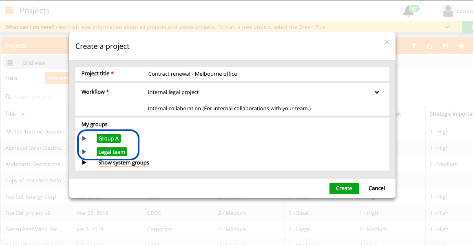Open the AK-100 Turbine Development project
Screen dimensions: 473x245
[x=35, y=131]
